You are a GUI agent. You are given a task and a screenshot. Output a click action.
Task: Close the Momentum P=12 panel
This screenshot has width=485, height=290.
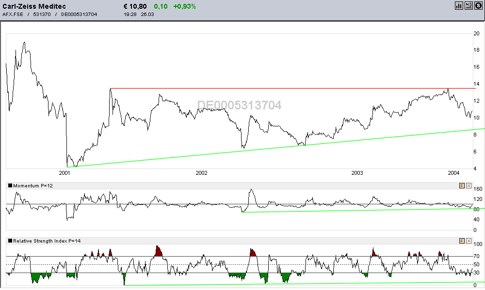[x=469, y=185]
